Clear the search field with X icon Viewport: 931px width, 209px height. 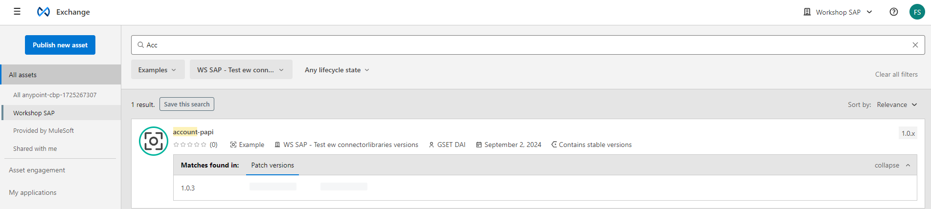(x=915, y=45)
